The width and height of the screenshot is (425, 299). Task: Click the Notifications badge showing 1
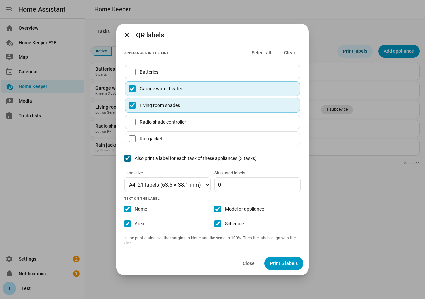point(76,274)
